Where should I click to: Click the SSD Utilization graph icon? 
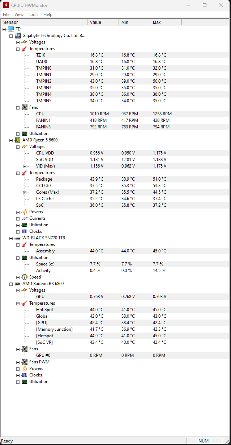(x=24, y=257)
